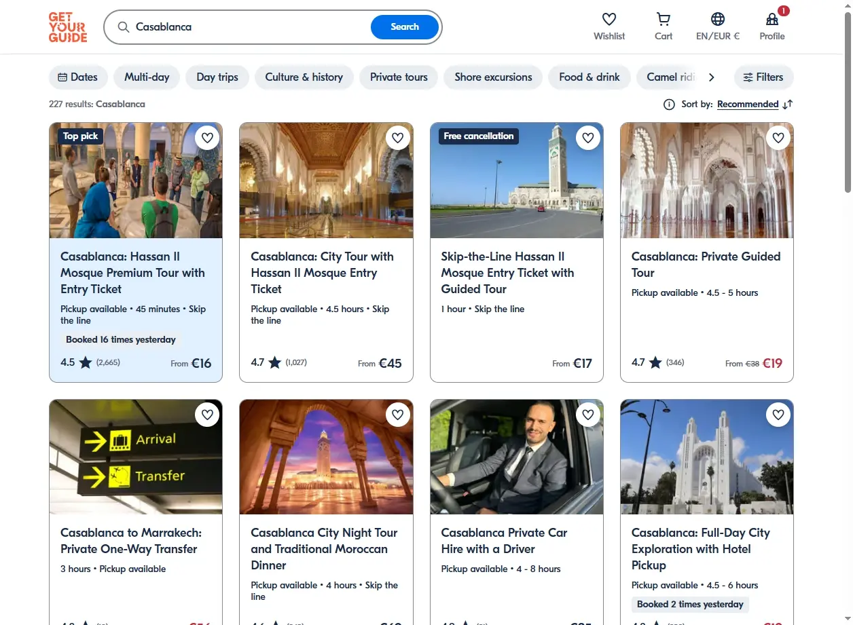The width and height of the screenshot is (853, 625).
Task: Open the GetYourGuide logo home link
Action: (x=68, y=27)
